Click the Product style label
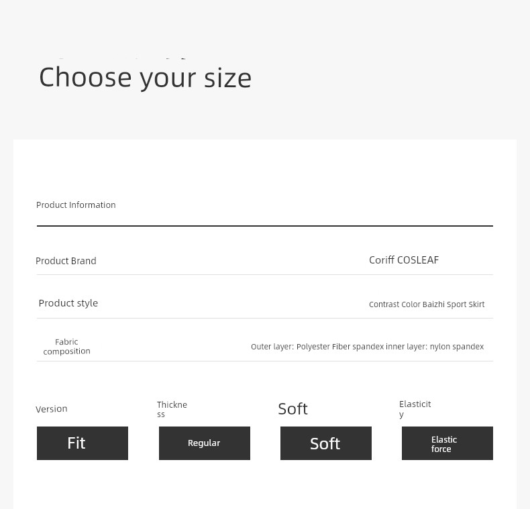Viewport: 530px width, 509px height. pos(68,303)
